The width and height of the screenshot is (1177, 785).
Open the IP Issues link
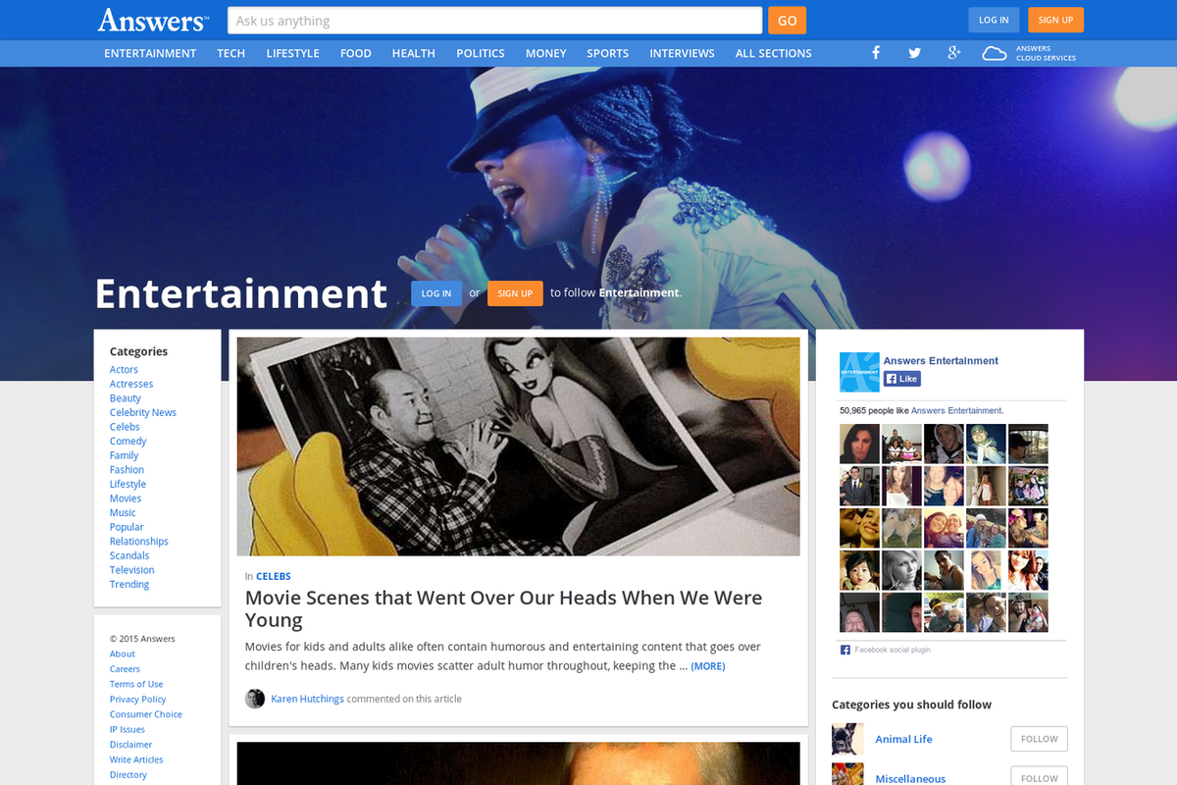(x=128, y=729)
